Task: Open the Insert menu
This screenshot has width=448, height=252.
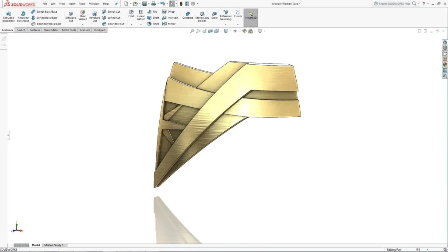Action: click(72, 3)
